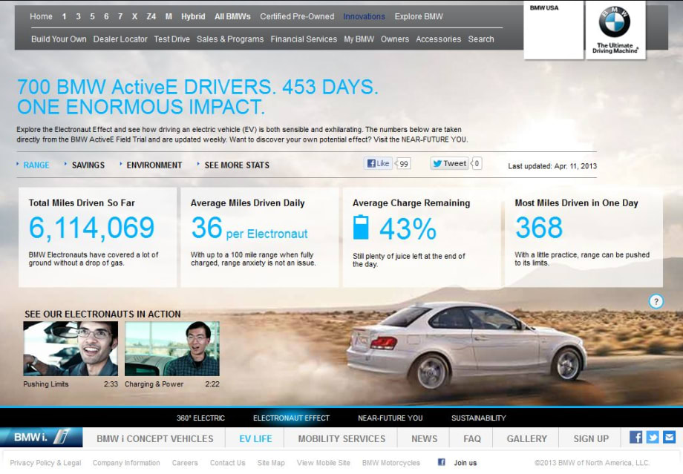Open Contact Us footer link
The image size is (683, 474).
[x=227, y=463]
